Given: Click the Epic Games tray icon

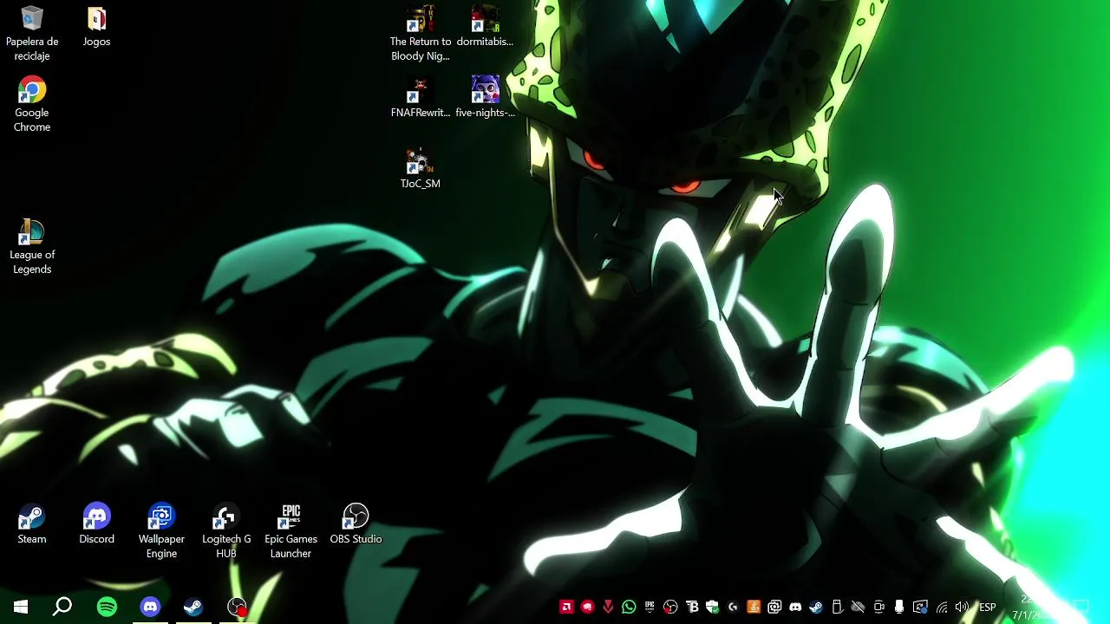Looking at the screenshot, I should pyautogui.click(x=650, y=607).
